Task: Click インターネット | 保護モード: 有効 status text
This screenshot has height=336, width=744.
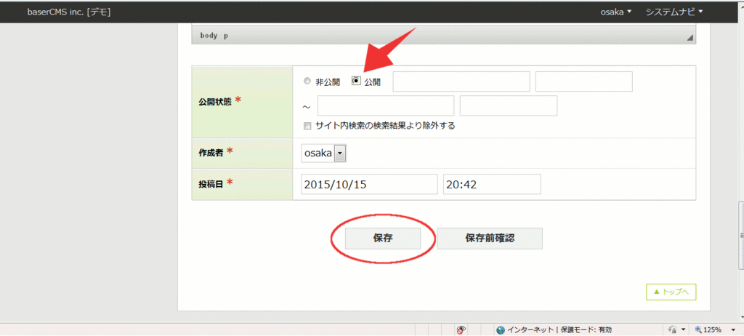Action: tap(559, 330)
